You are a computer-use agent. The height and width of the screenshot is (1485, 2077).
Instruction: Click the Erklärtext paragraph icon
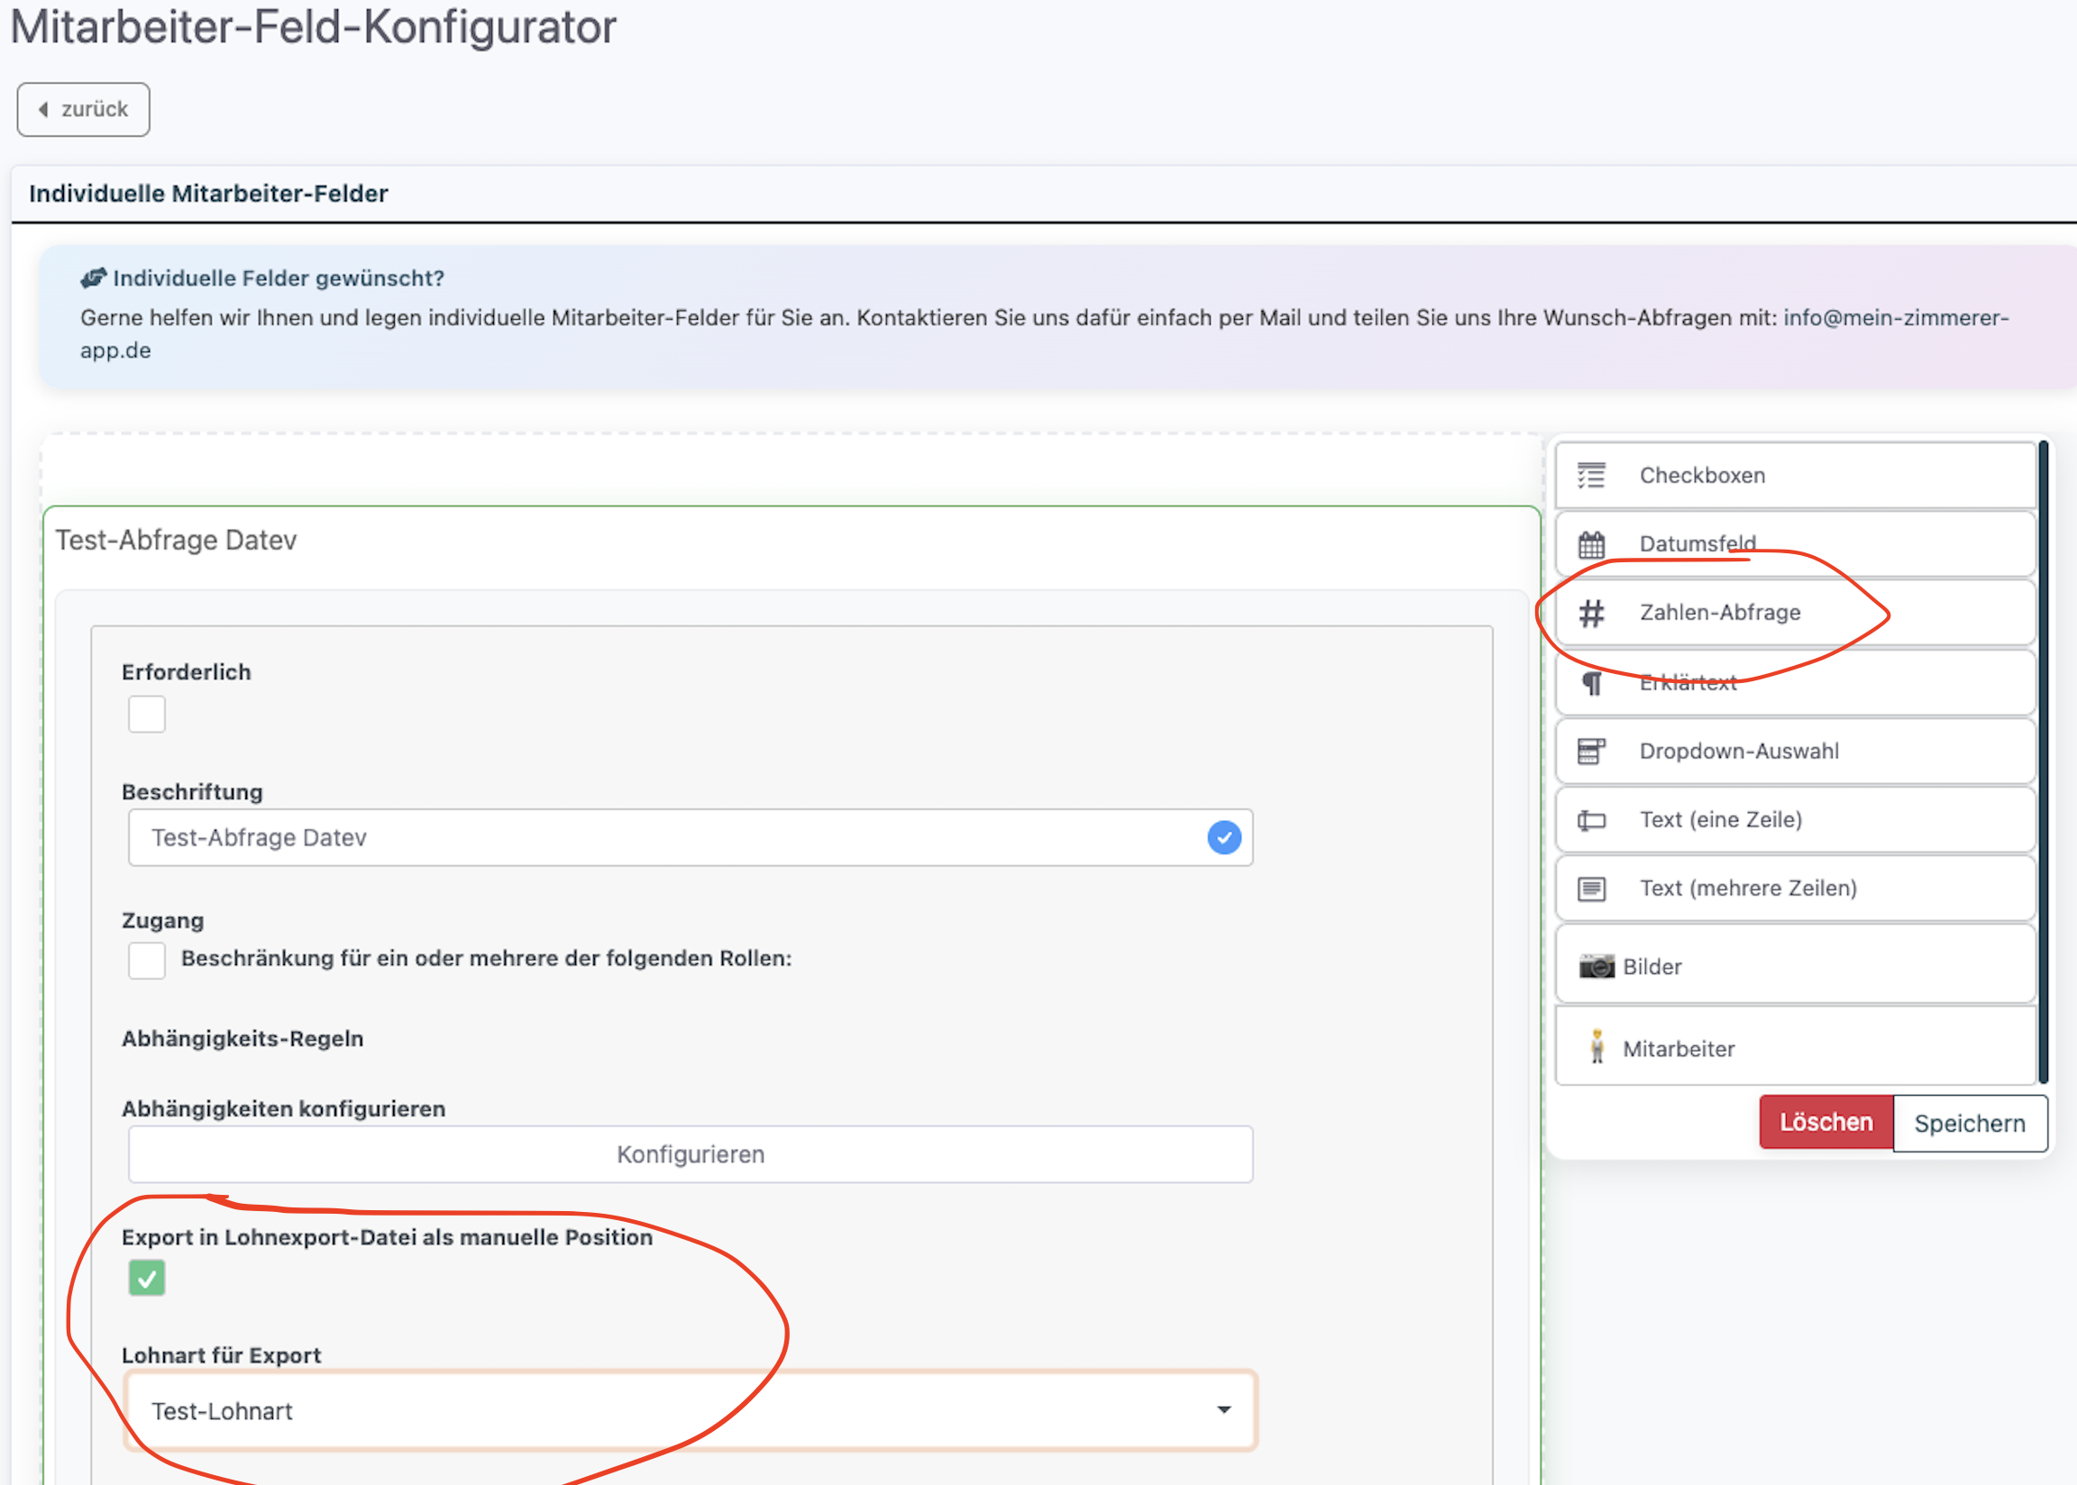(x=1591, y=683)
